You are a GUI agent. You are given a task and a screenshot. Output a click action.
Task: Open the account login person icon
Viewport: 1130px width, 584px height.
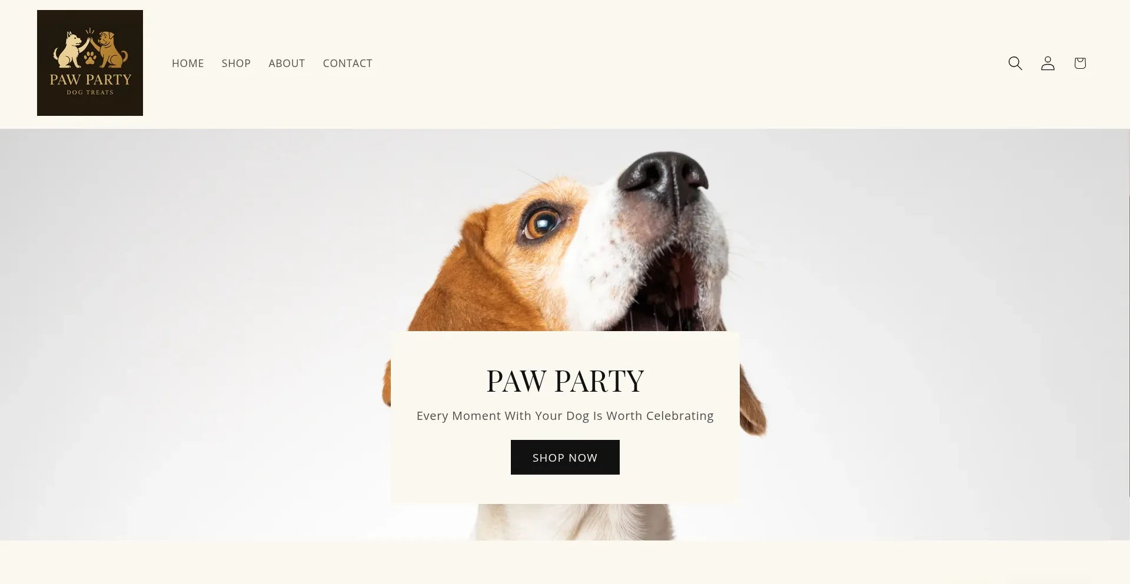point(1048,63)
